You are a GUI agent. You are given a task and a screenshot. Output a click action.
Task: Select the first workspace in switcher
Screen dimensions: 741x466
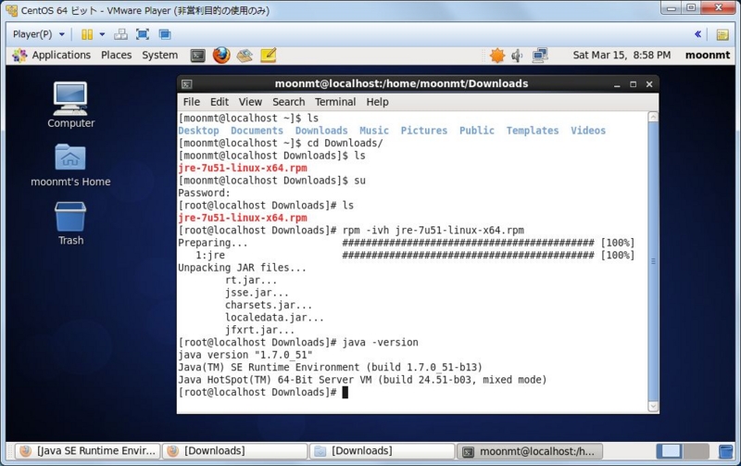[x=669, y=452]
